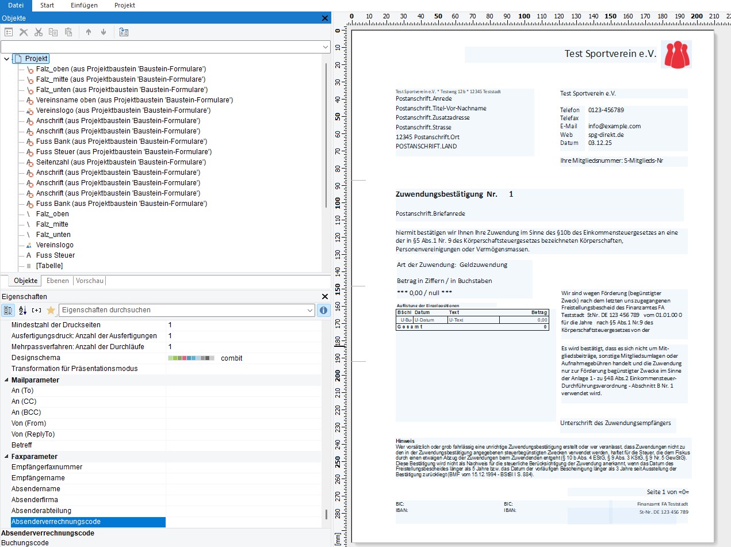Click the move up arrow icon
Image resolution: width=731 pixels, height=547 pixels.
89,32
